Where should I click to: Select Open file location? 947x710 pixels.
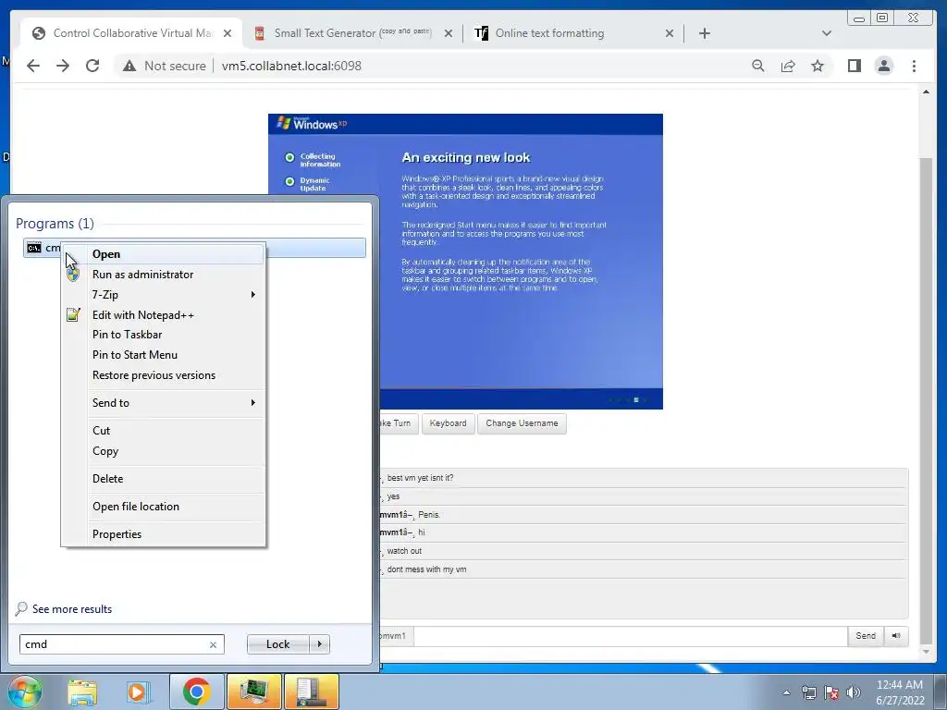pos(164,507)
